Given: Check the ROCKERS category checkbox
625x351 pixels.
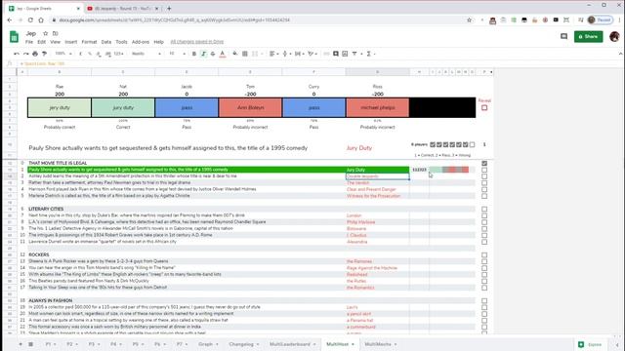Looking at the screenshot, I should click(484, 254).
